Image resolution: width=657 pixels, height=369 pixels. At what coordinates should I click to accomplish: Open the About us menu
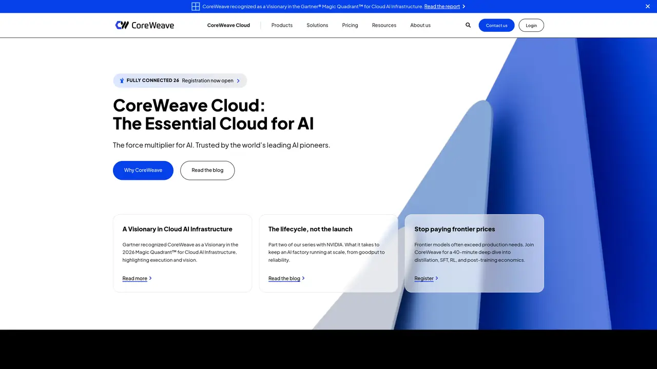420,25
